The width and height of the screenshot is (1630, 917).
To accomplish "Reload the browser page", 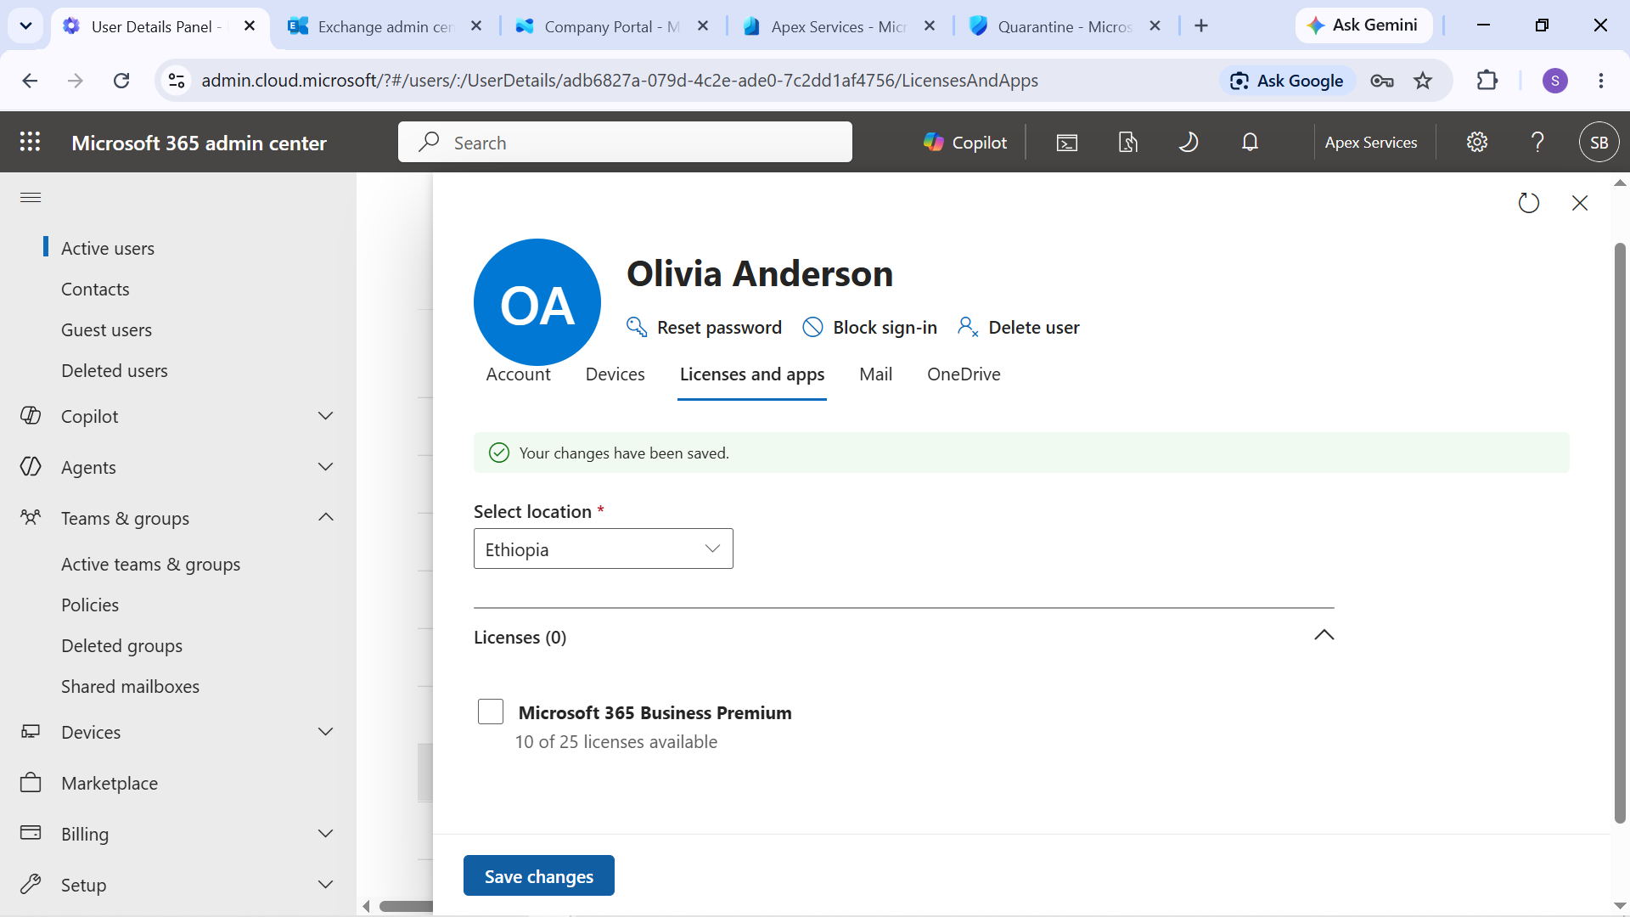I will tap(121, 81).
